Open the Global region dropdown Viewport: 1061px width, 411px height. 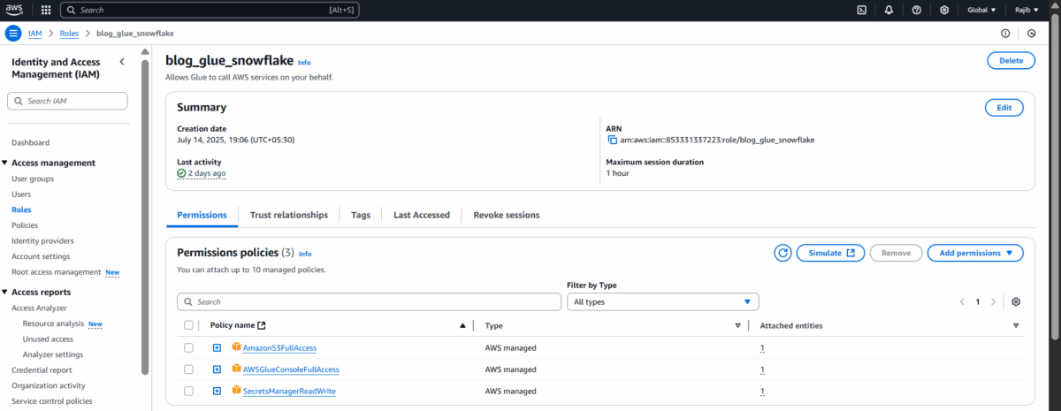pos(981,10)
